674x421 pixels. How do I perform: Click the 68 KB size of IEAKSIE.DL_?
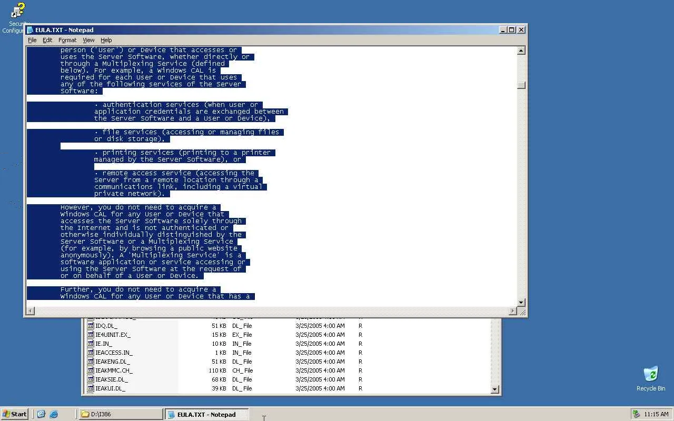pos(219,379)
